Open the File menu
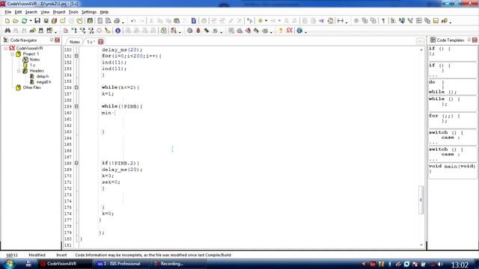 [x=8, y=12]
